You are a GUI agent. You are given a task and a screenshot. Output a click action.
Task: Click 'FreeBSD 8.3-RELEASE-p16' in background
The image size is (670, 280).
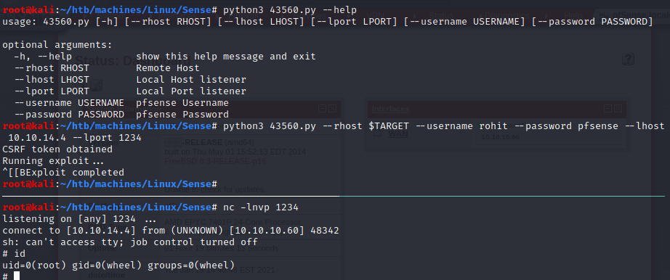[215, 161]
